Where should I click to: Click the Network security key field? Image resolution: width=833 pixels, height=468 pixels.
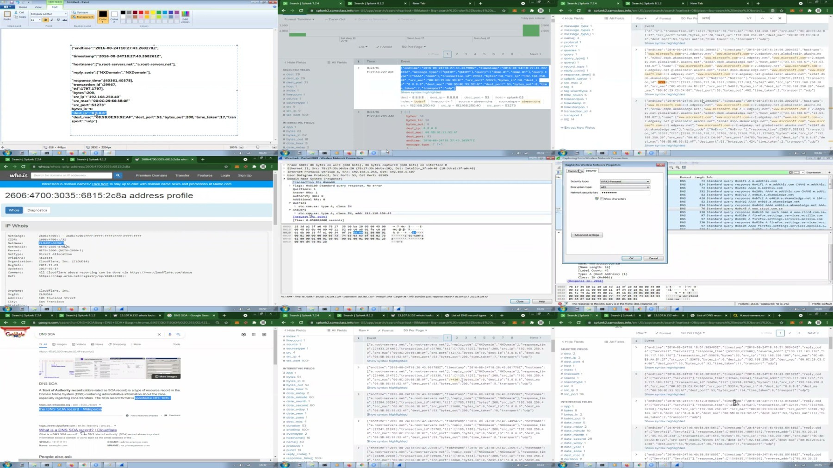[625, 193]
